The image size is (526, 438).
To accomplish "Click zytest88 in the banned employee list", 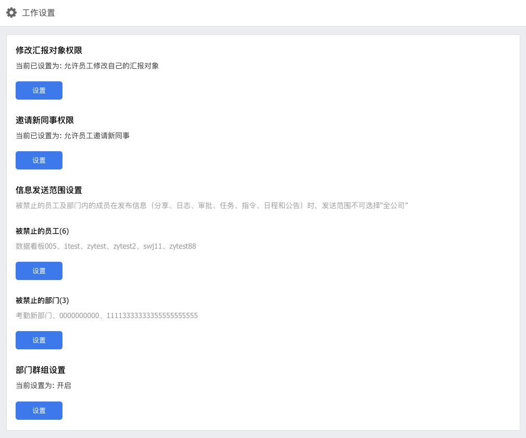I will point(182,246).
